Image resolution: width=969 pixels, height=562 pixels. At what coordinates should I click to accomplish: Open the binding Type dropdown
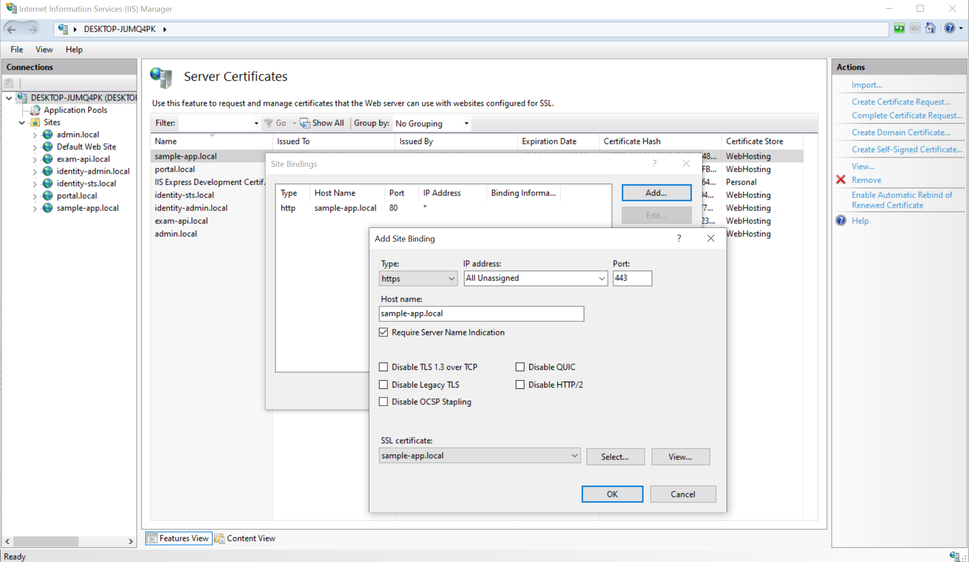point(417,278)
